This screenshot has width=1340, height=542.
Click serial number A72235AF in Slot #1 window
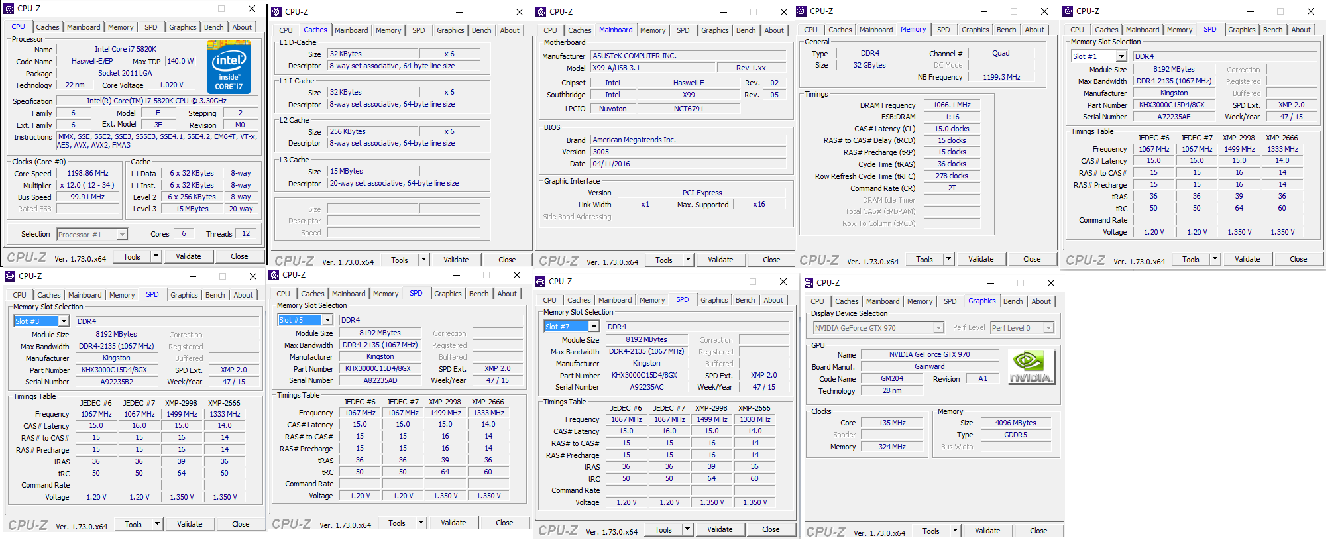coord(1174,117)
